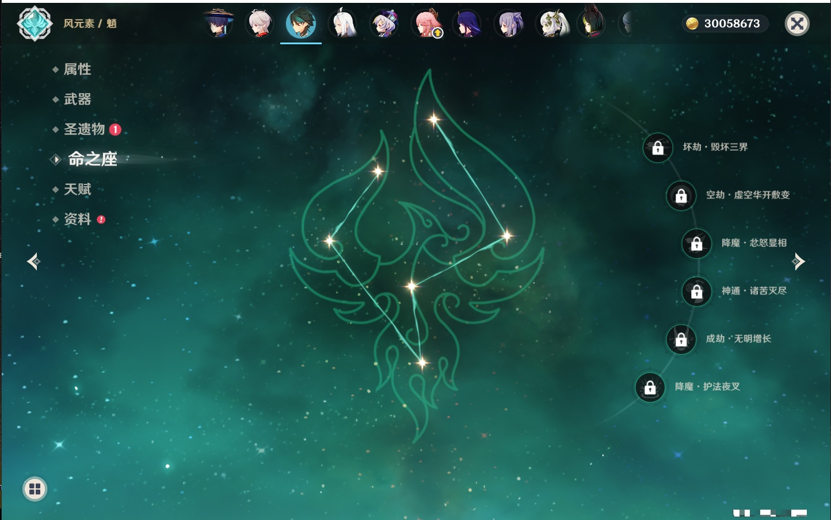Open the four-square grid view button
Image resolution: width=831 pixels, height=520 pixels.
(x=35, y=489)
